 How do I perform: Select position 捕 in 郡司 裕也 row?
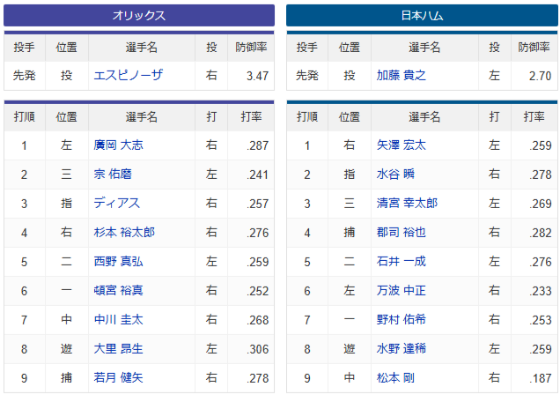tap(350, 233)
